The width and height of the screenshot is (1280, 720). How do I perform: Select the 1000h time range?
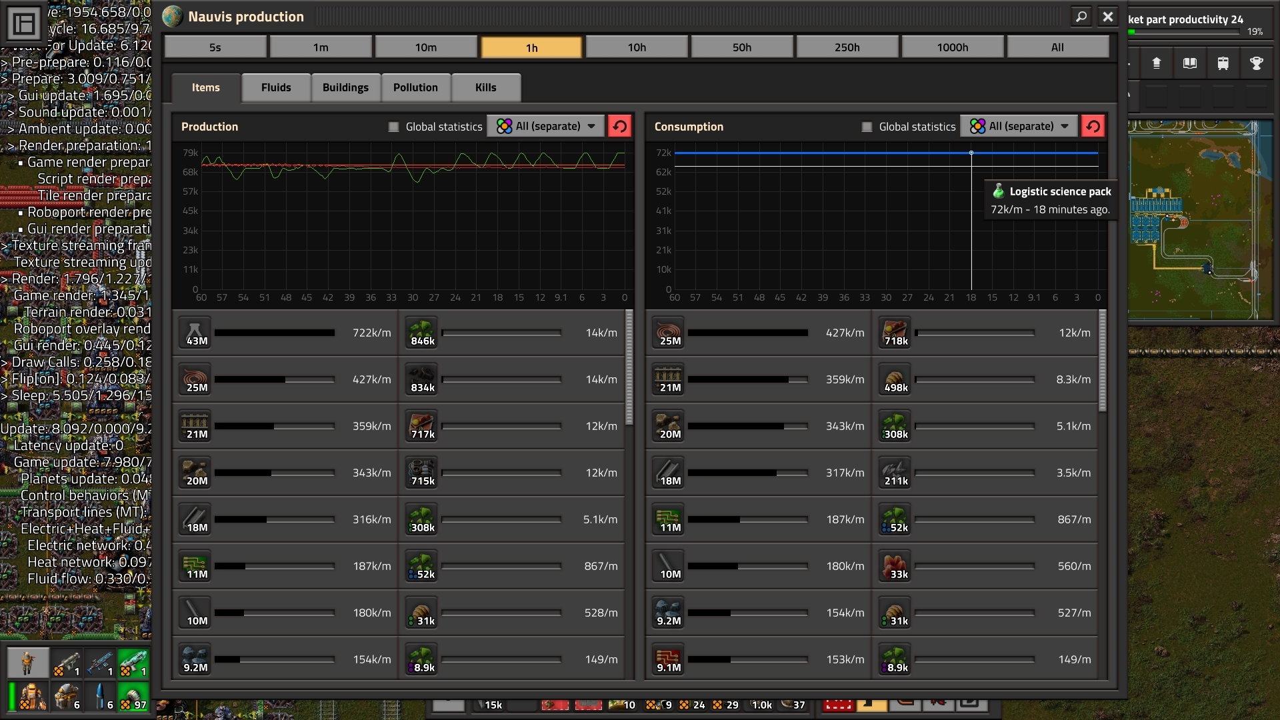[953, 47]
